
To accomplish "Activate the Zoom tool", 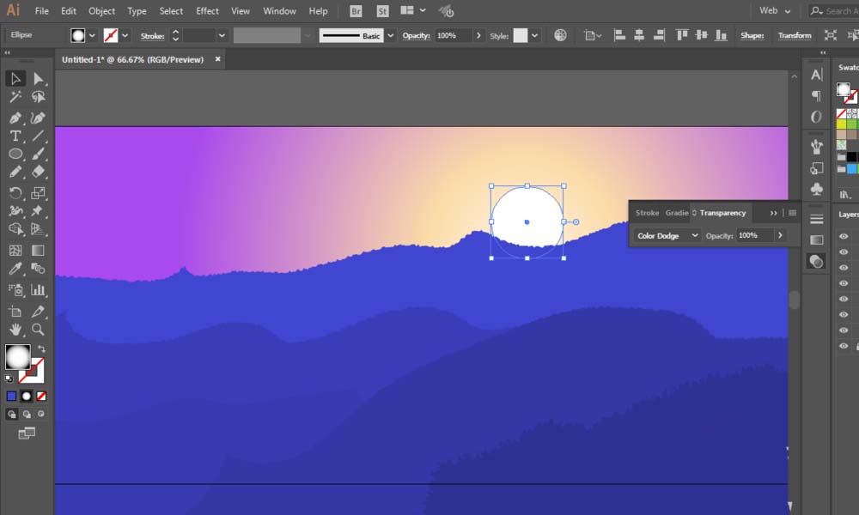I will (38, 330).
